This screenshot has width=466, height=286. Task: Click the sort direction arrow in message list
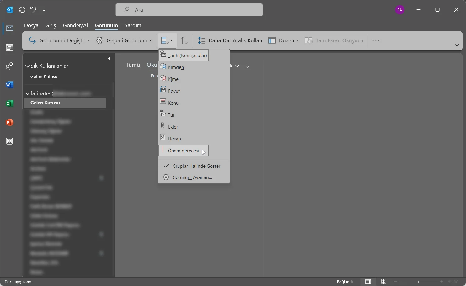click(x=247, y=66)
